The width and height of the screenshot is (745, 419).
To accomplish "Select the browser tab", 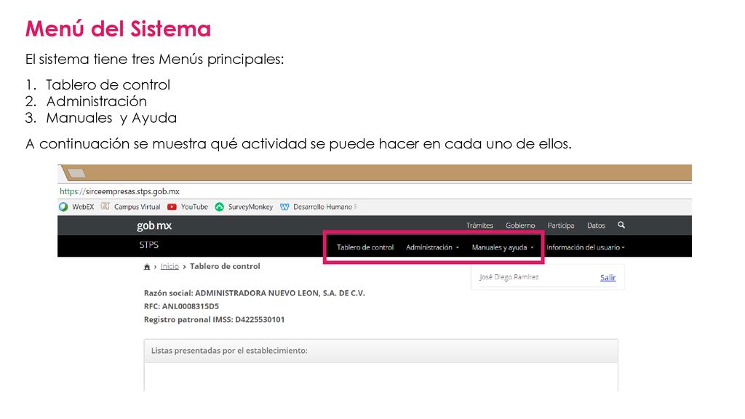I will (76, 173).
